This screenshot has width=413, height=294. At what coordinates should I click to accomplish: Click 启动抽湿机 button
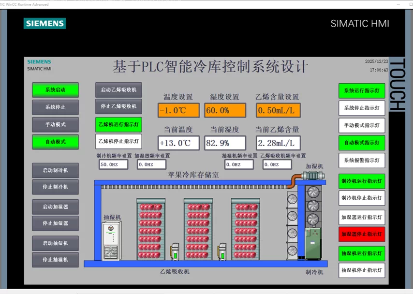(x=55, y=243)
